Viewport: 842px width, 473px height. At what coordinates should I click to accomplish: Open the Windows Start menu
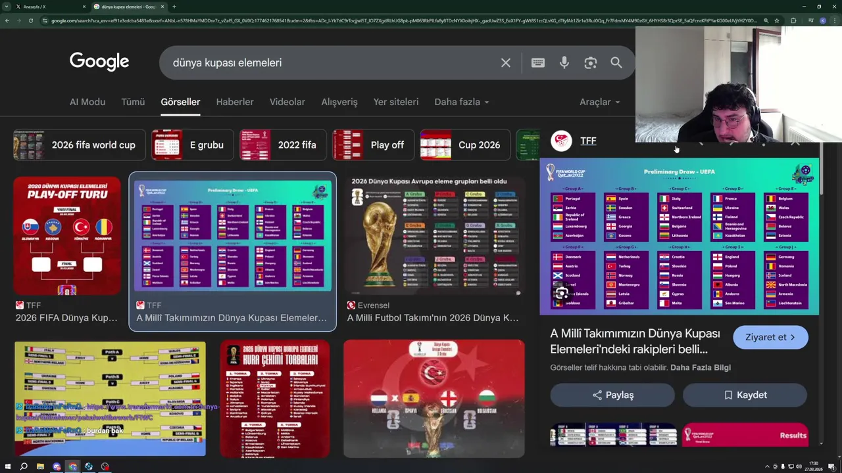pyautogui.click(x=7, y=466)
